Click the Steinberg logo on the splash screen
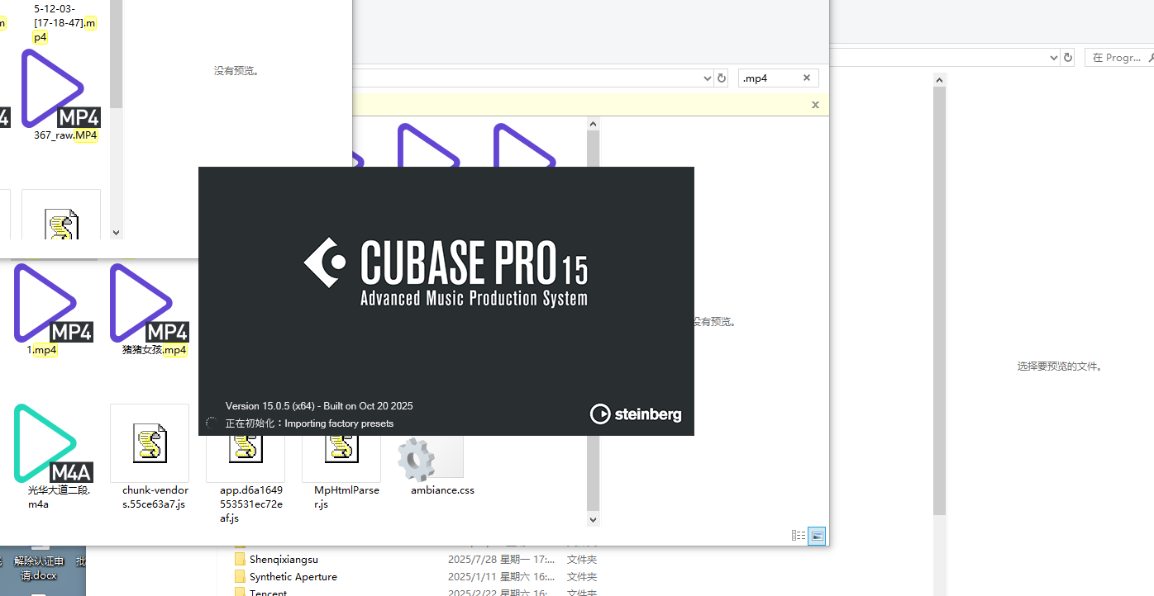 tap(636, 414)
